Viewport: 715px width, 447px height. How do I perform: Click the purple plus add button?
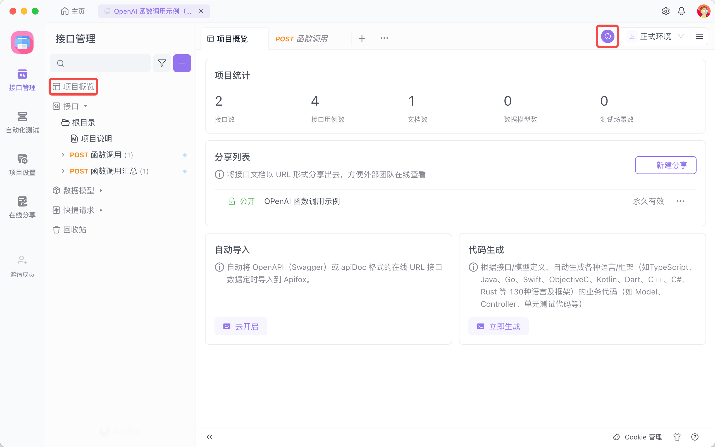[x=182, y=63]
